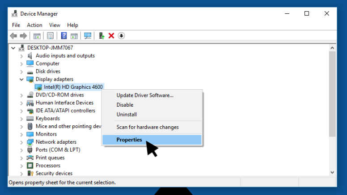Collapse the DESKTOP-JMM7067 root node
Image resolution: width=347 pixels, height=195 pixels.
click(13, 48)
